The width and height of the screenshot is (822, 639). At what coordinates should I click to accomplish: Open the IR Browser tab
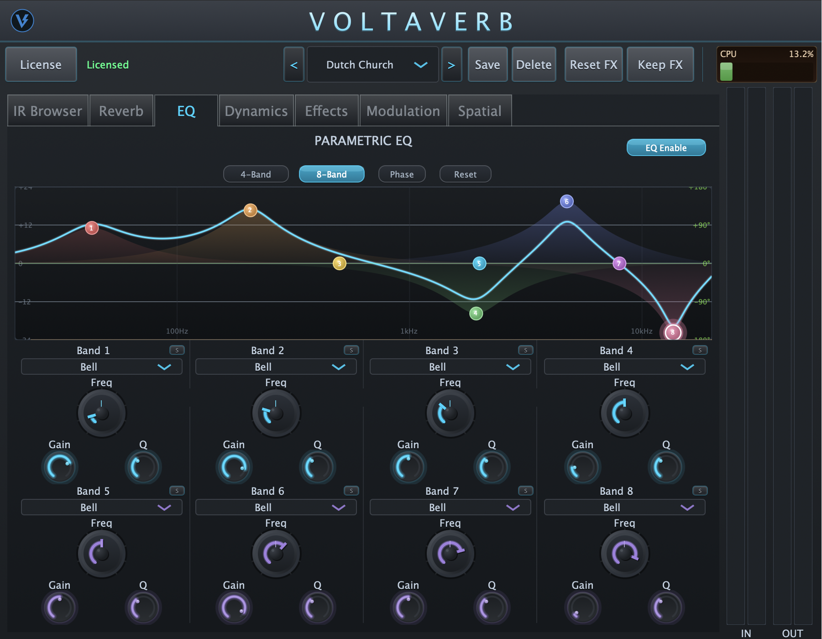coord(47,110)
